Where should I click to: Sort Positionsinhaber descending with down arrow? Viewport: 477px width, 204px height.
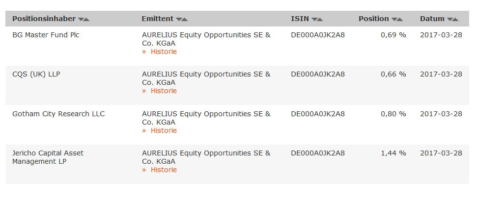(81, 19)
